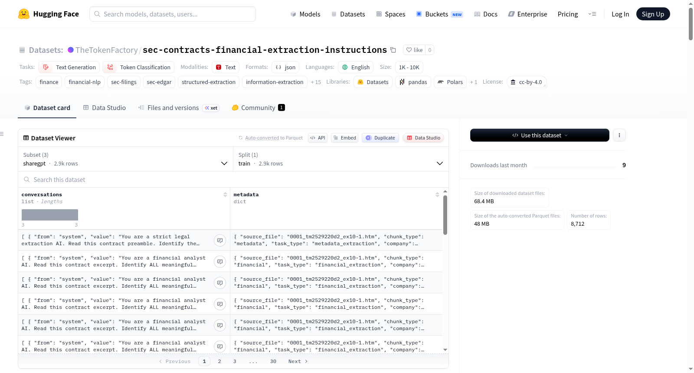
Task: Click the Duplicate button
Action: pos(380,138)
